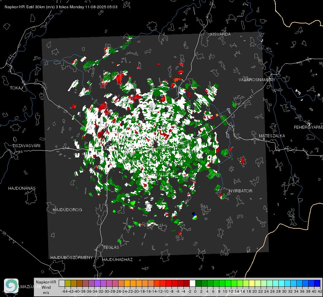Select the yellow swatch near 18-20
The height and width of the screenshot is (297, 323).
[252, 283]
